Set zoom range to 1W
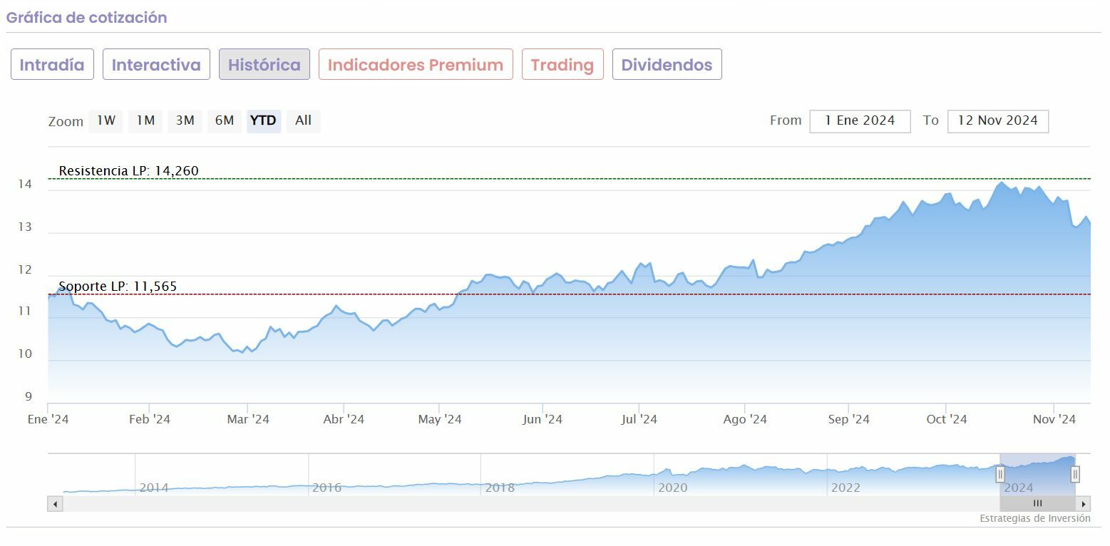1110x546 pixels. 106,120
